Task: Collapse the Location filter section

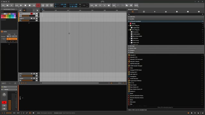Action: [x=166, y=19]
